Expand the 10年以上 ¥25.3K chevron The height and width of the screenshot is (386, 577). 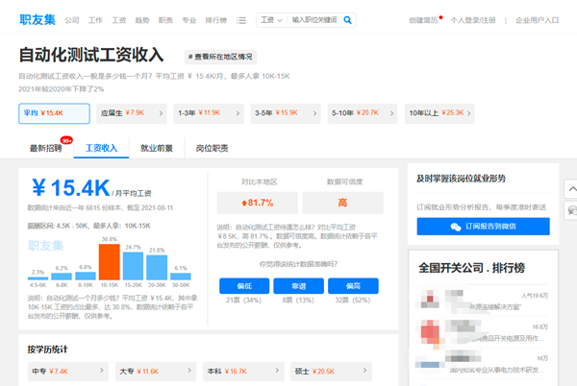469,113
